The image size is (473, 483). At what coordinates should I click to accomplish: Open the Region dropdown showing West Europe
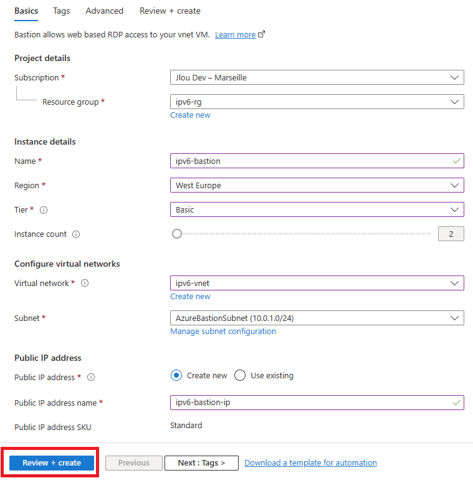[x=317, y=185]
